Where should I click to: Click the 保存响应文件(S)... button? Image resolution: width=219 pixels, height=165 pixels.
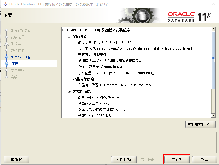[x=200, y=124]
